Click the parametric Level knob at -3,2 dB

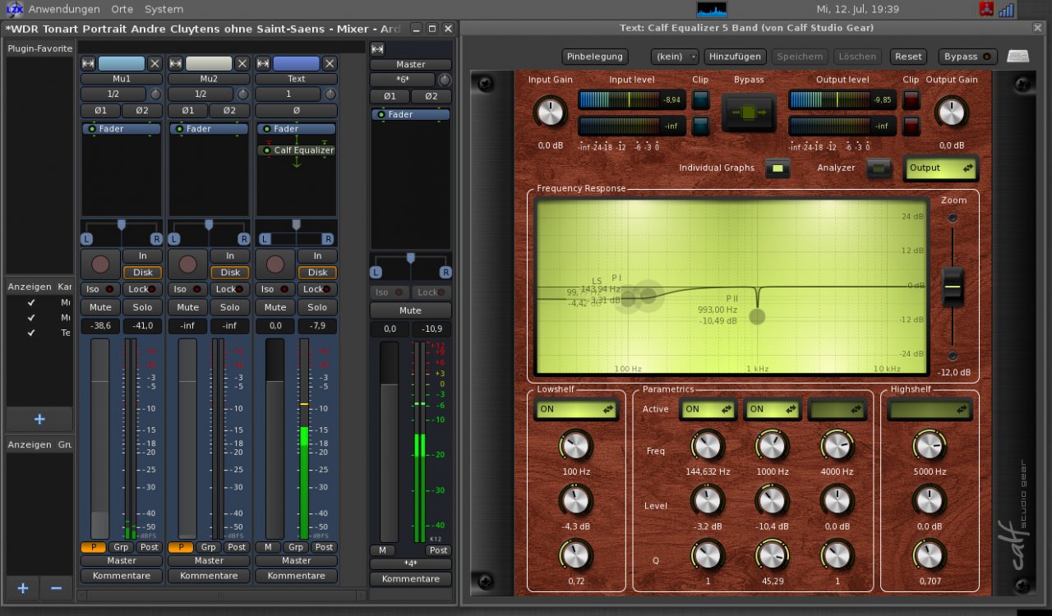(x=707, y=499)
